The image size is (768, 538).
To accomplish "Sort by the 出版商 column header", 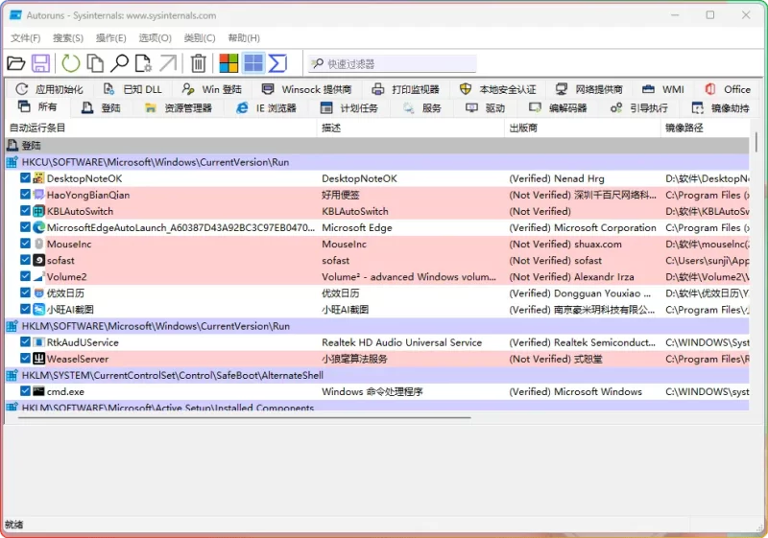I will point(523,128).
